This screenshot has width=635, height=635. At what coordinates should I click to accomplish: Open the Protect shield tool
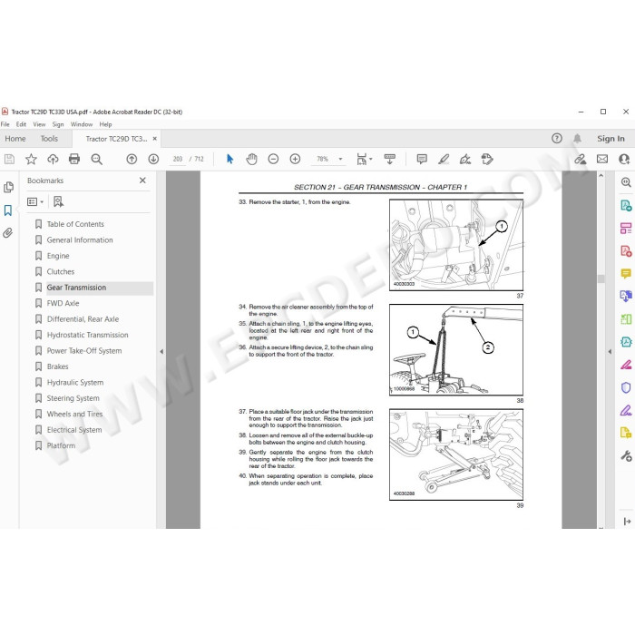pos(626,387)
